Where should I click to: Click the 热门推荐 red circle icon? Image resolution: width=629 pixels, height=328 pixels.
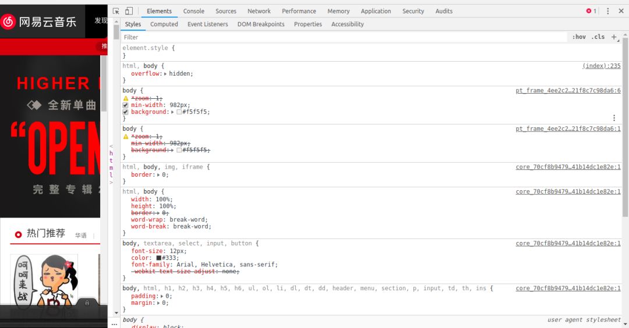click(x=18, y=235)
